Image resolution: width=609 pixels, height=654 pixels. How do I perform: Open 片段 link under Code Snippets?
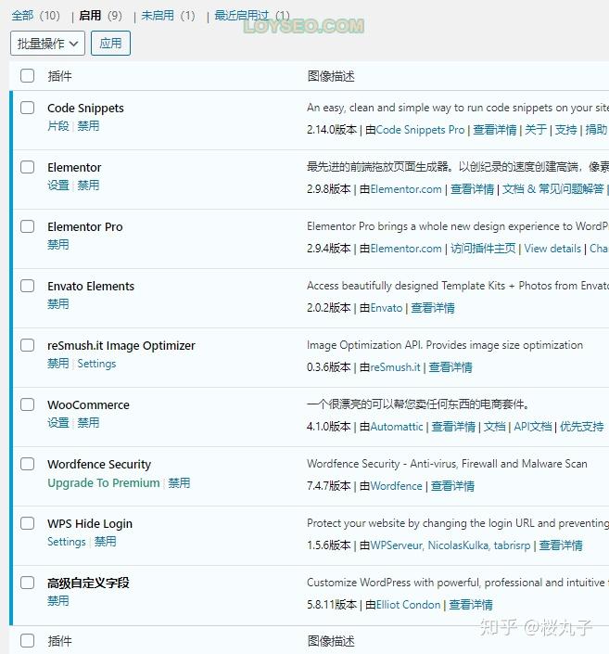(58, 126)
